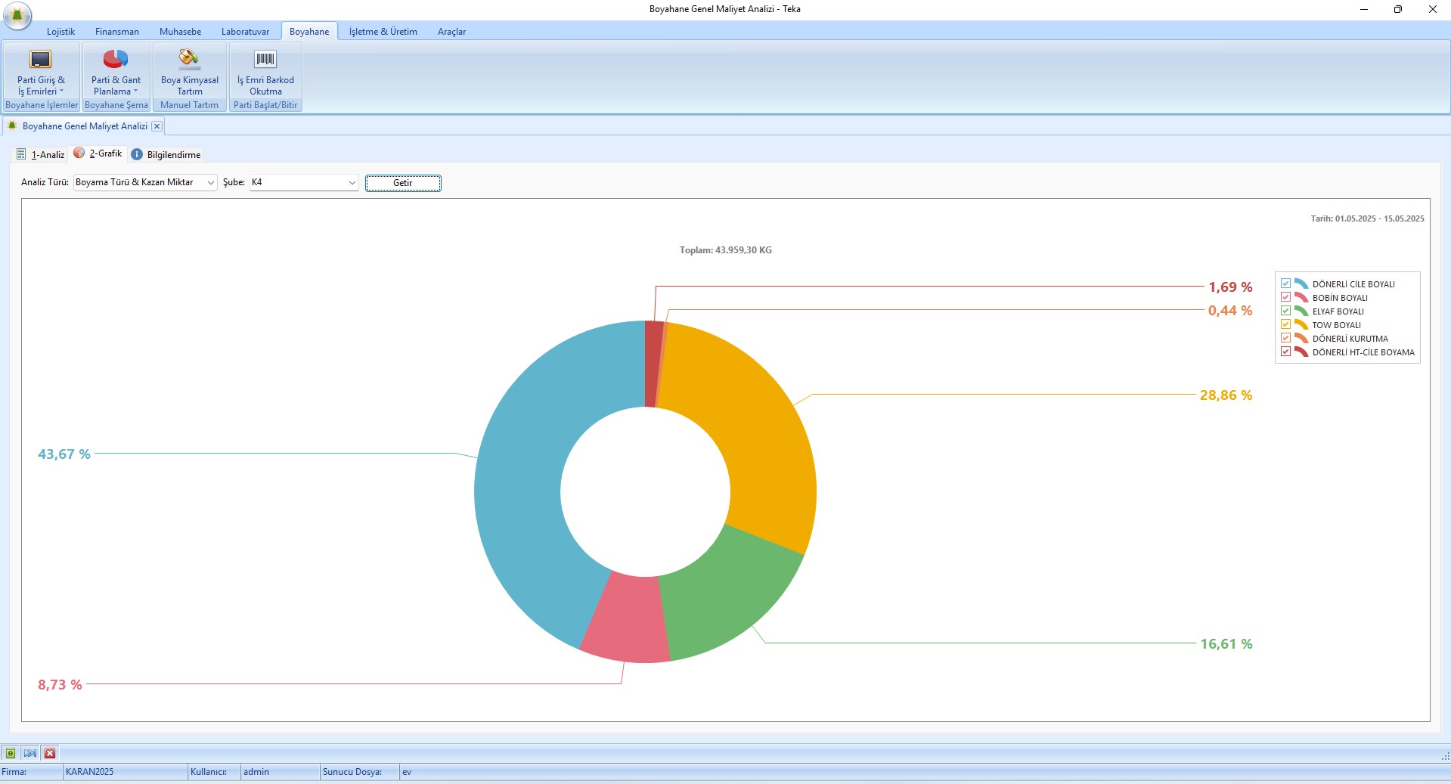Expand the Analiz Türü dropdown
This screenshot has width=1451, height=784.
pos(210,183)
